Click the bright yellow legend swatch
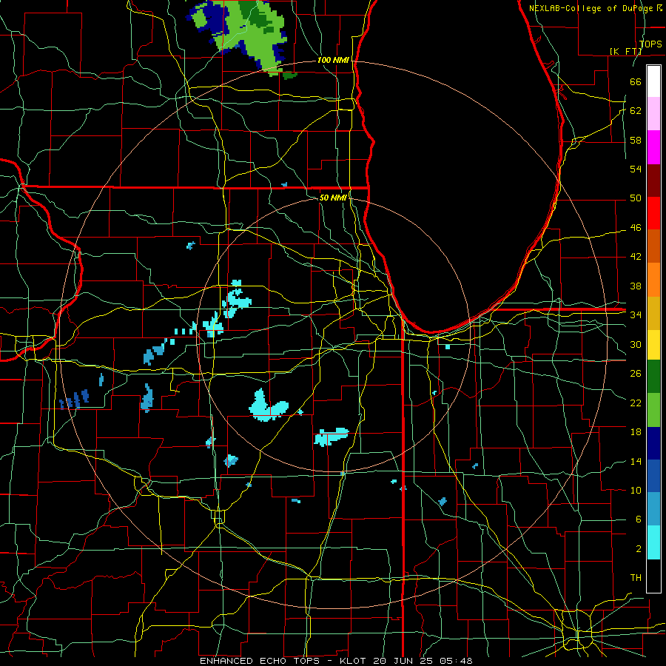Image resolution: width=666 pixels, height=666 pixels. pyautogui.click(x=653, y=344)
